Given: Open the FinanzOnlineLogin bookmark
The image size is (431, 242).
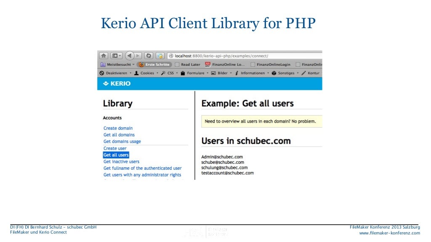Looking at the screenshot, I should (x=271, y=64).
